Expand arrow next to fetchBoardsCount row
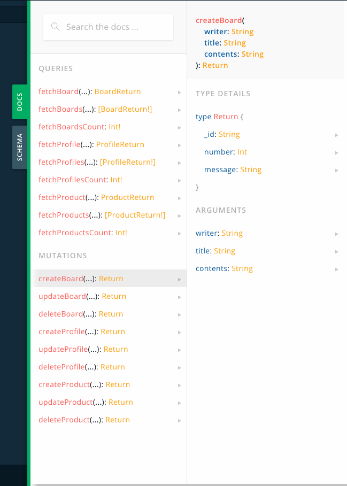 180,128
